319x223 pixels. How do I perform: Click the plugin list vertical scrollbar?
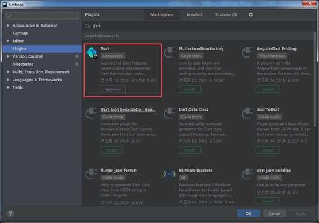pos(315,81)
